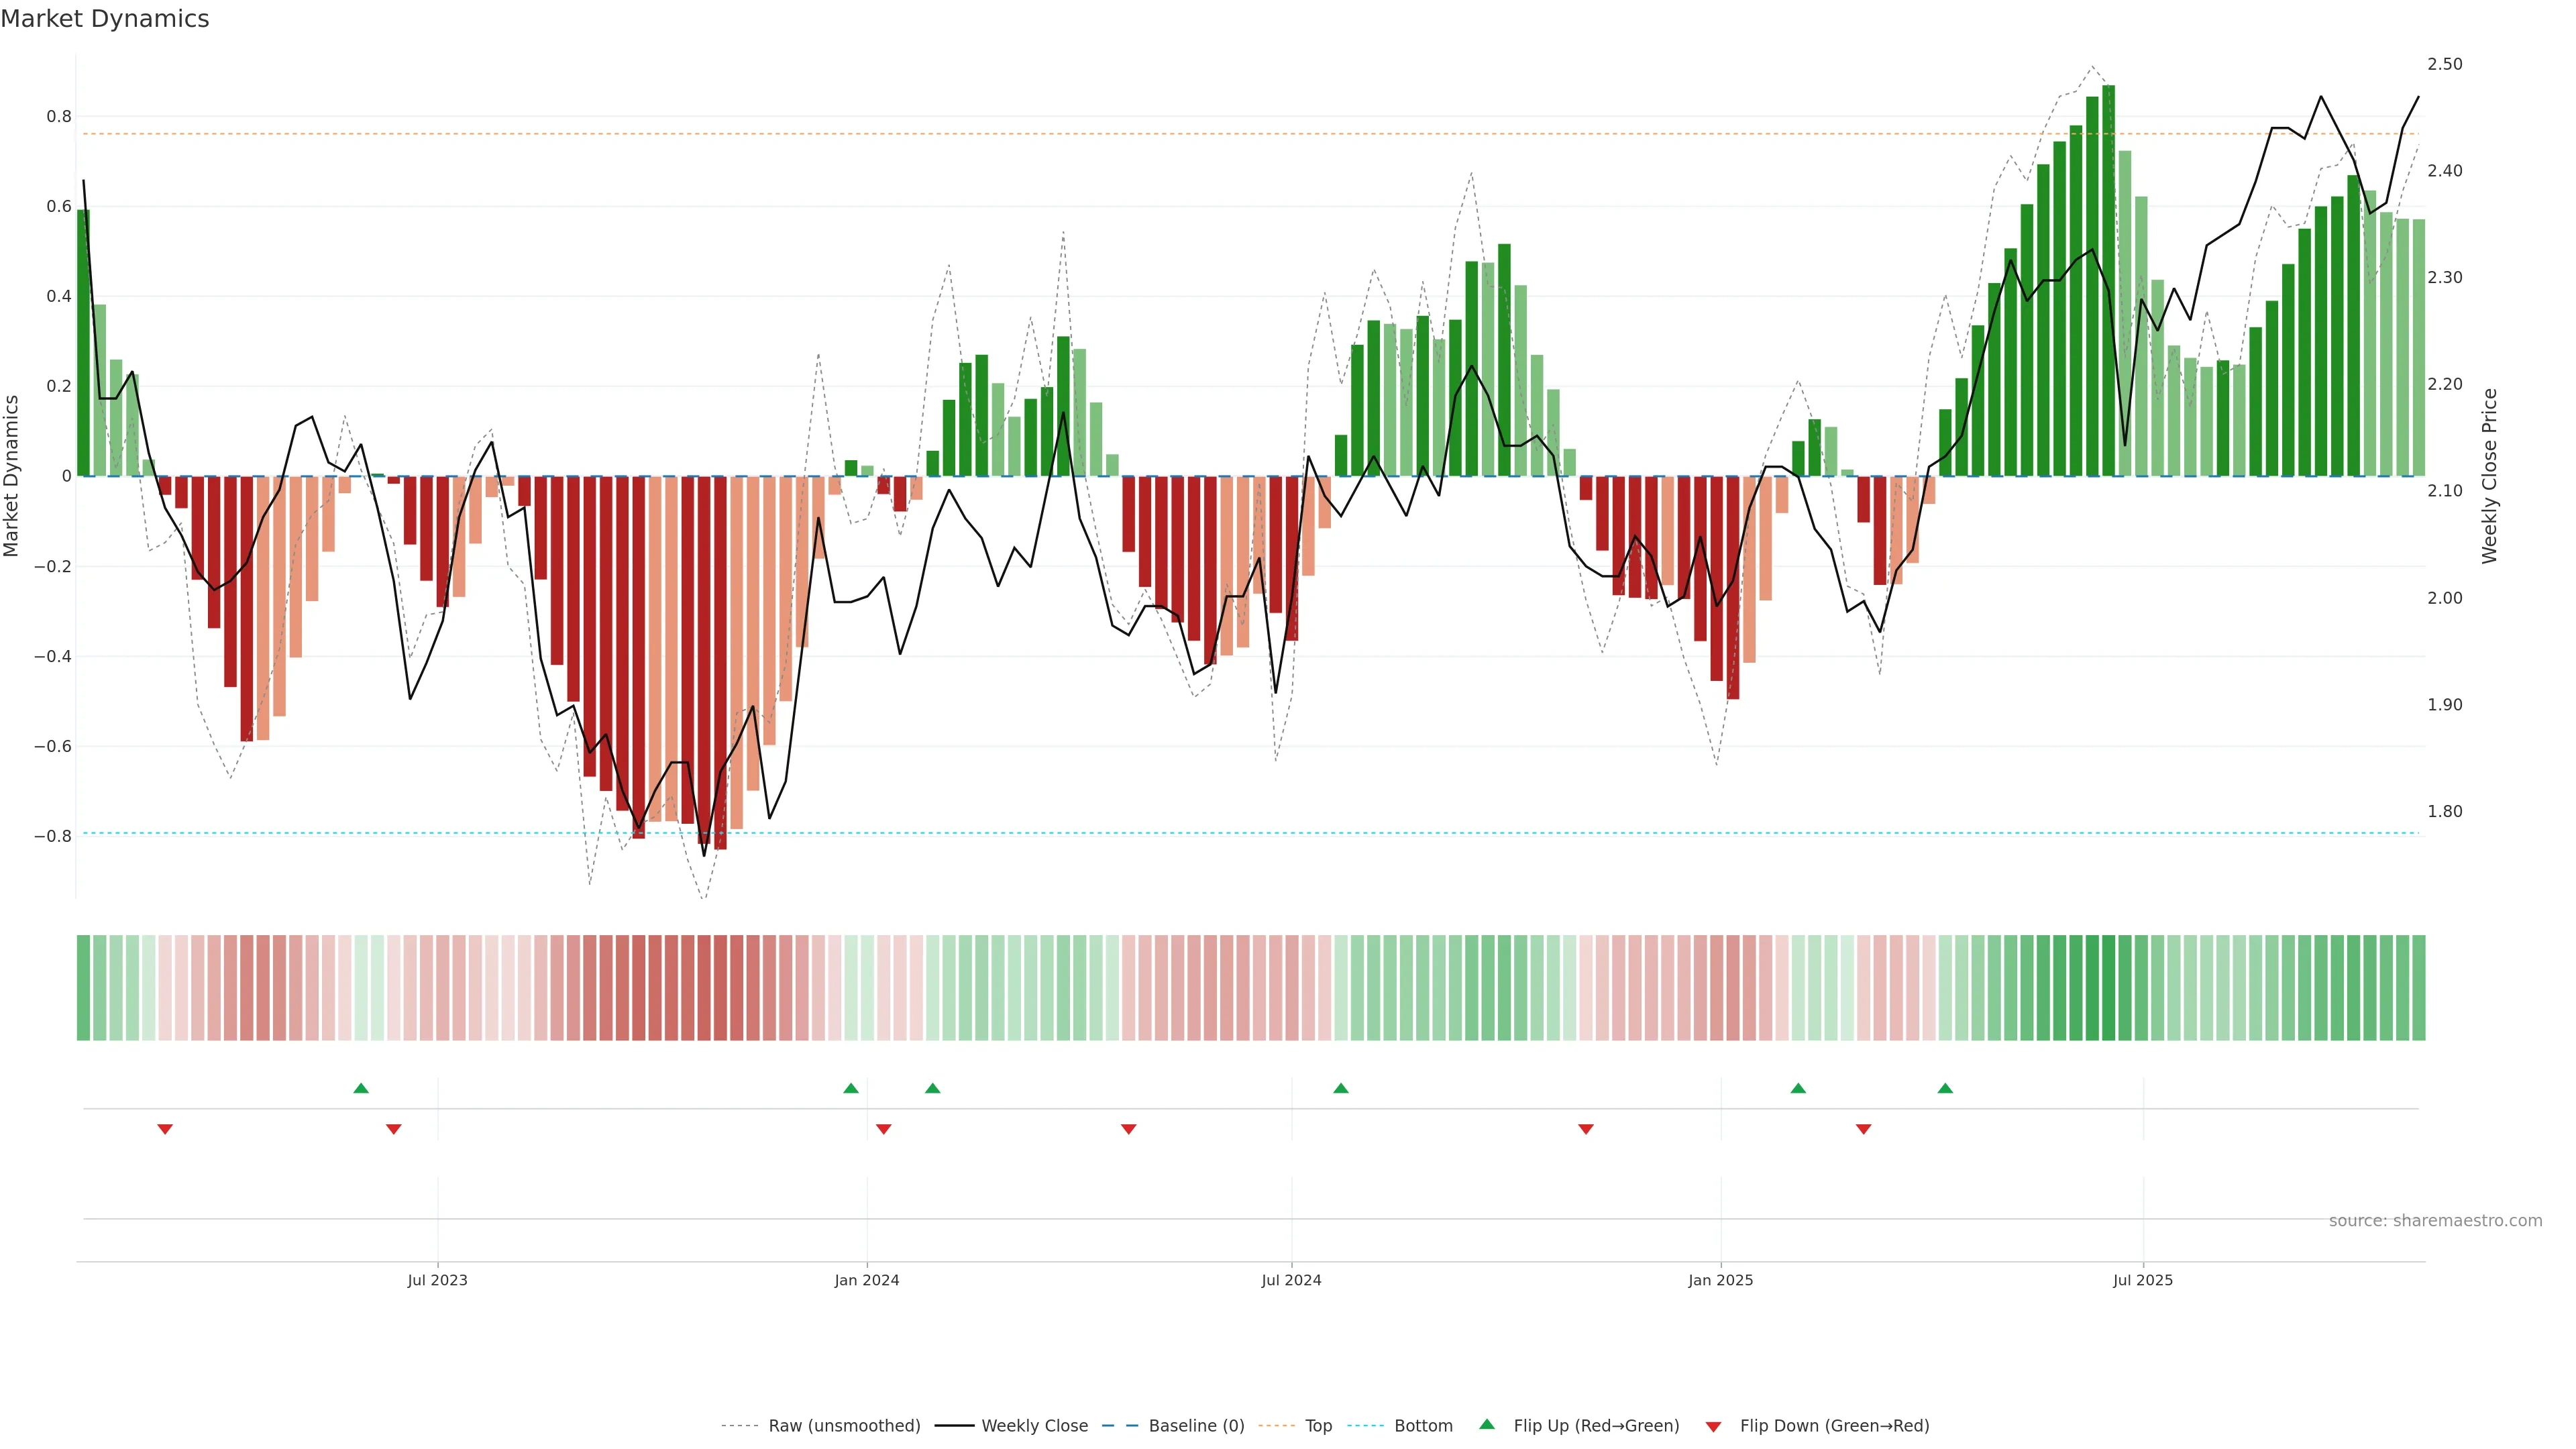This screenshot has height=1449, width=2576.
Task: Toggle the Baseline (0) legend entry
Action: point(1196,1426)
